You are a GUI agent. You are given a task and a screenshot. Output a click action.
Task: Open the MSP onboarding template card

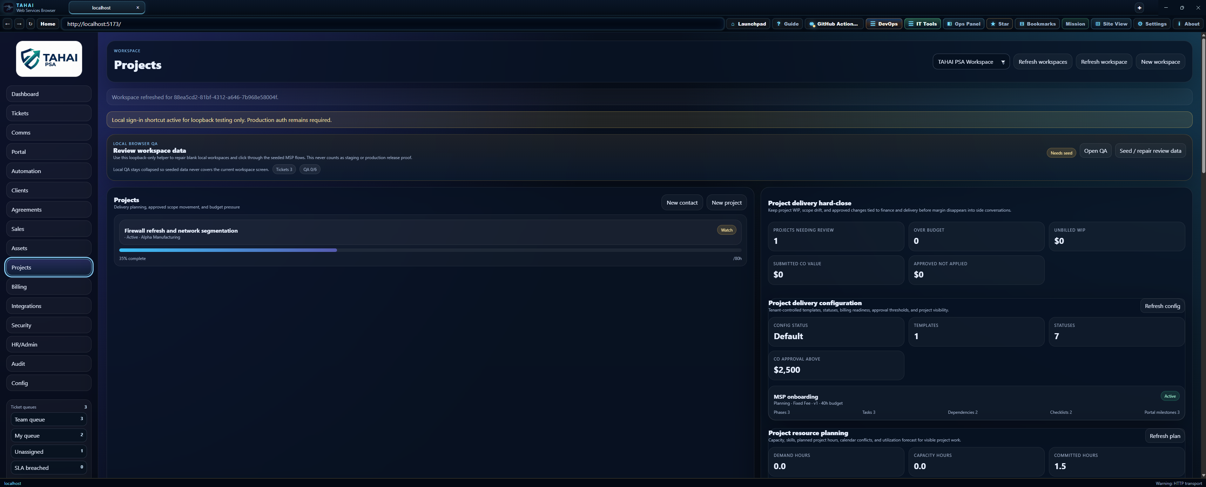point(976,403)
